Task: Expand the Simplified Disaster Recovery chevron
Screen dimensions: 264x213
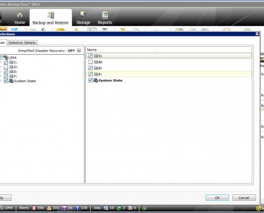Action: pos(79,51)
